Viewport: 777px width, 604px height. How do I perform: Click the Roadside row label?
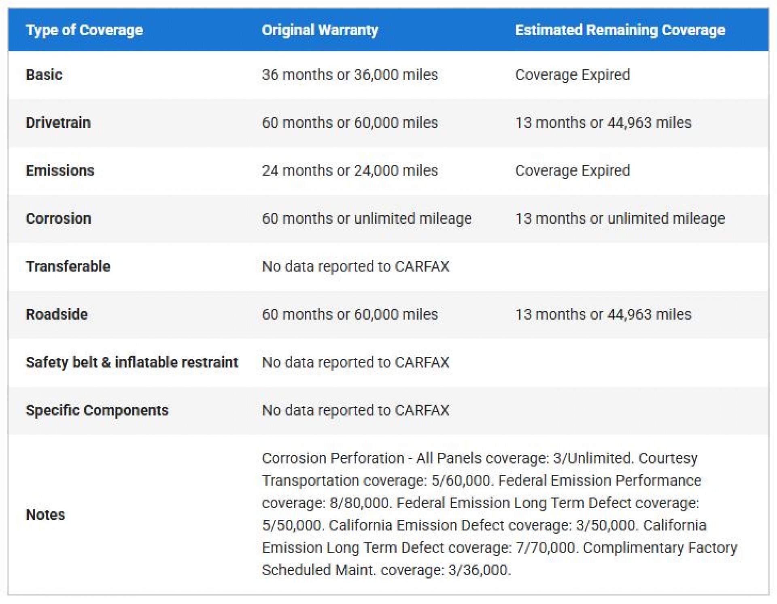click(57, 314)
